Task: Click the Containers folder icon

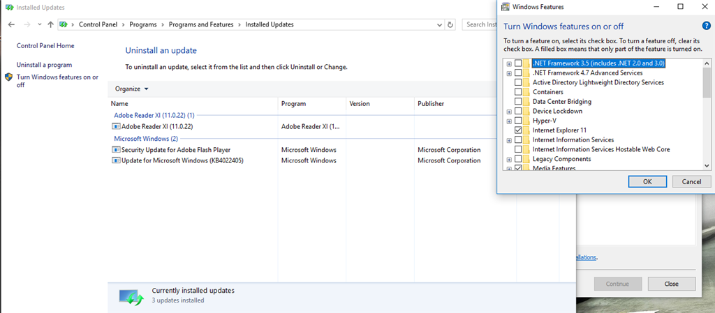Action: point(527,92)
